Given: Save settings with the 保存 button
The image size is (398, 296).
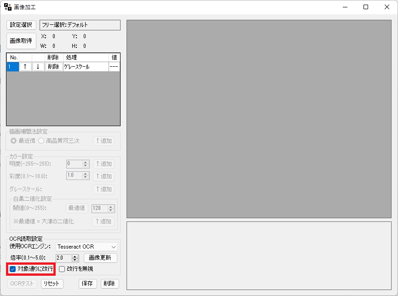Looking at the screenshot, I should point(87,284).
